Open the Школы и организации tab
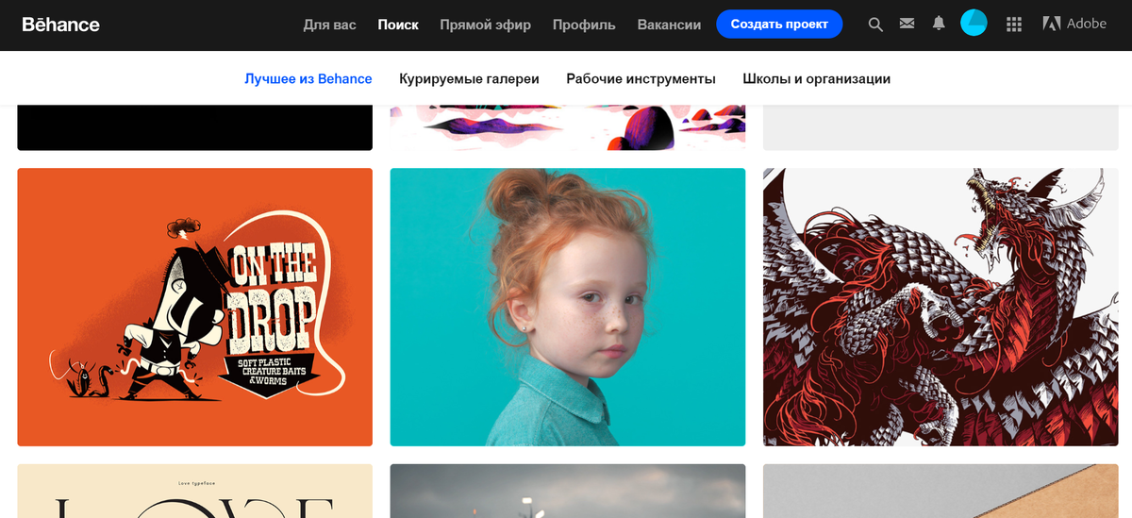 click(x=817, y=79)
